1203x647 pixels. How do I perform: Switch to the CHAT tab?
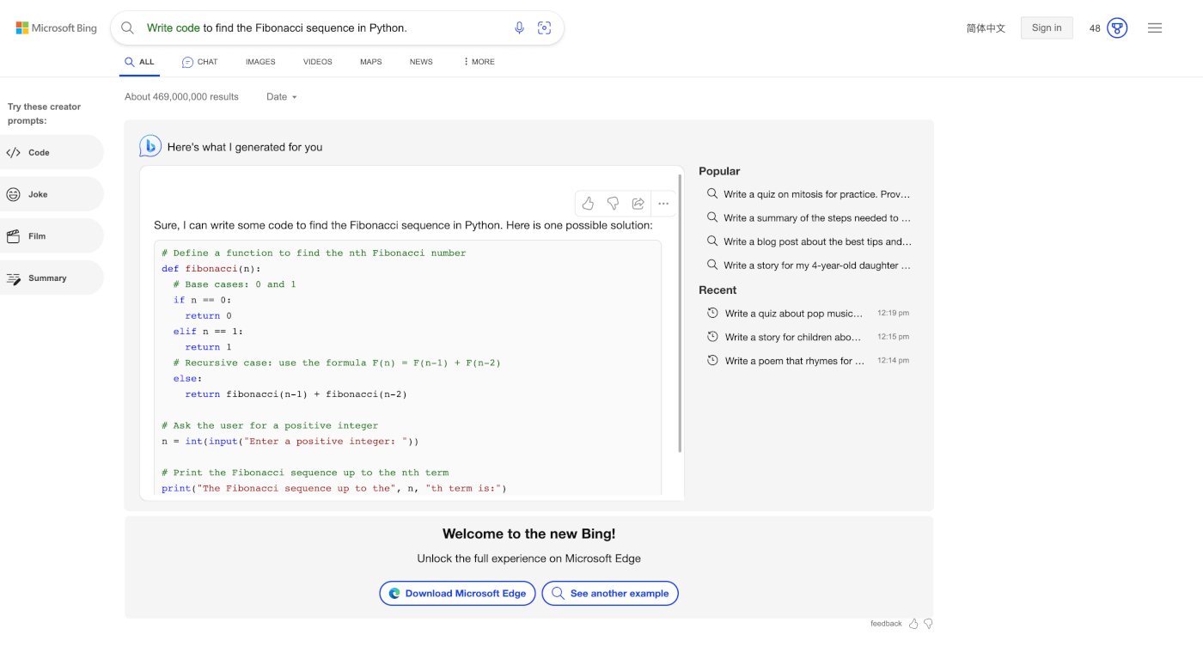pos(199,61)
